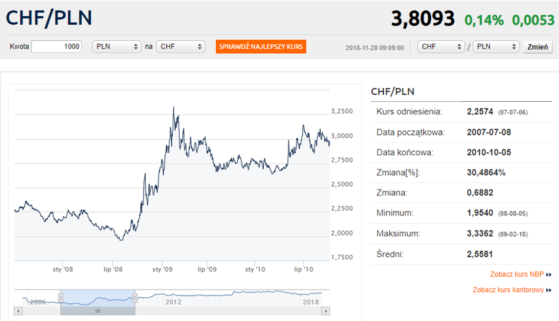This screenshot has width=559, height=321.
Task: Click the Data początkowa value 2007-07-08
Action: point(489,133)
